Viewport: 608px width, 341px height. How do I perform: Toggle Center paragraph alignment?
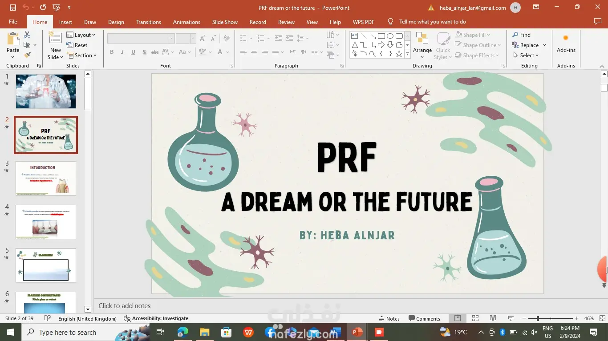254,52
